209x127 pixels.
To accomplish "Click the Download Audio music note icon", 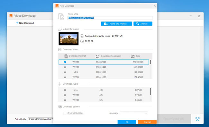I will (x=60, y=84).
